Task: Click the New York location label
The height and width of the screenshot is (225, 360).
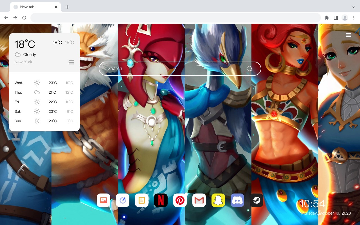Action: pyautogui.click(x=23, y=62)
